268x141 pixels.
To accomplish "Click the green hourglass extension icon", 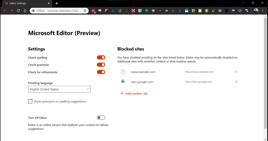I will [x=126, y=11].
